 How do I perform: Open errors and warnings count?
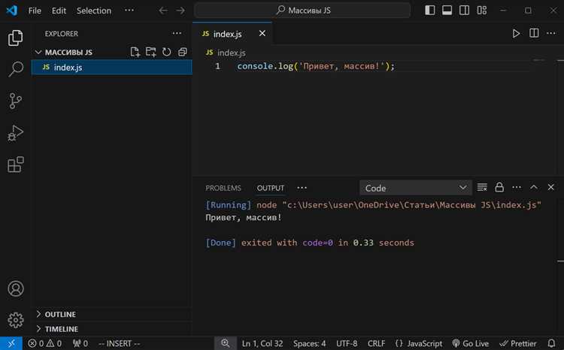(x=44, y=343)
